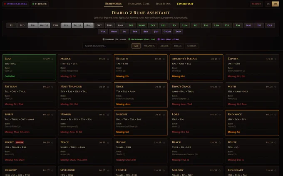Favorite the Melody runeword star

[219, 171]
